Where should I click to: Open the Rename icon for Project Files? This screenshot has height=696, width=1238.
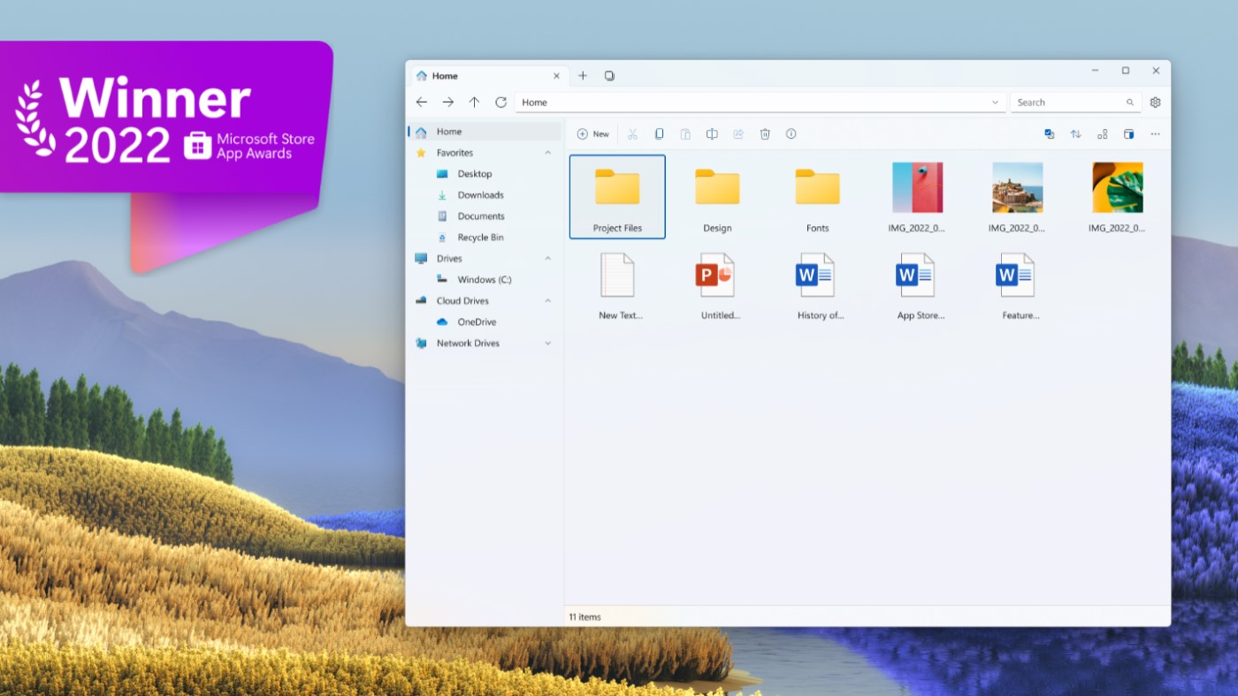pos(712,133)
